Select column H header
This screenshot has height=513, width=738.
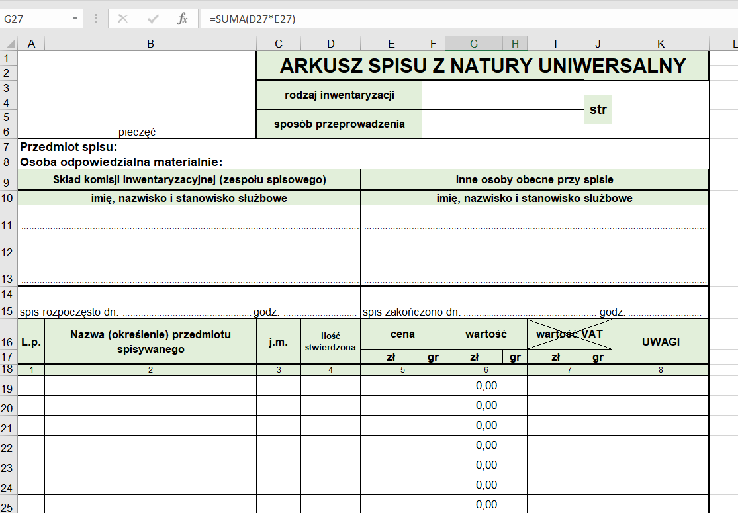[x=516, y=44]
